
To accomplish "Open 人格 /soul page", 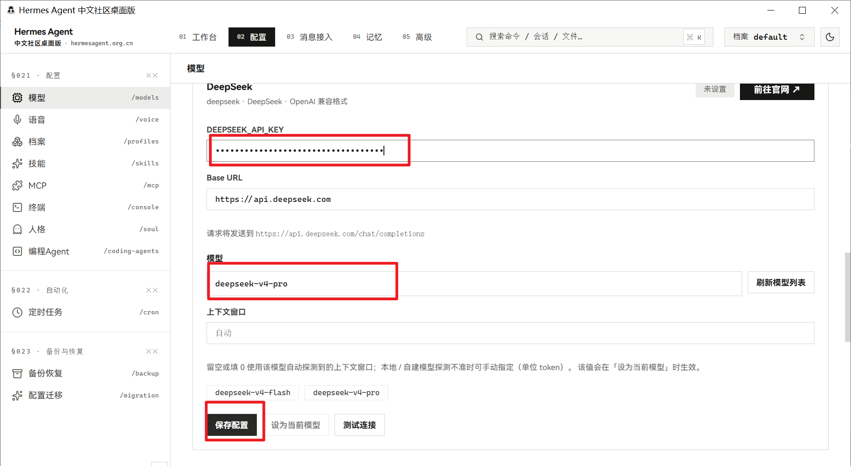I will pos(85,229).
